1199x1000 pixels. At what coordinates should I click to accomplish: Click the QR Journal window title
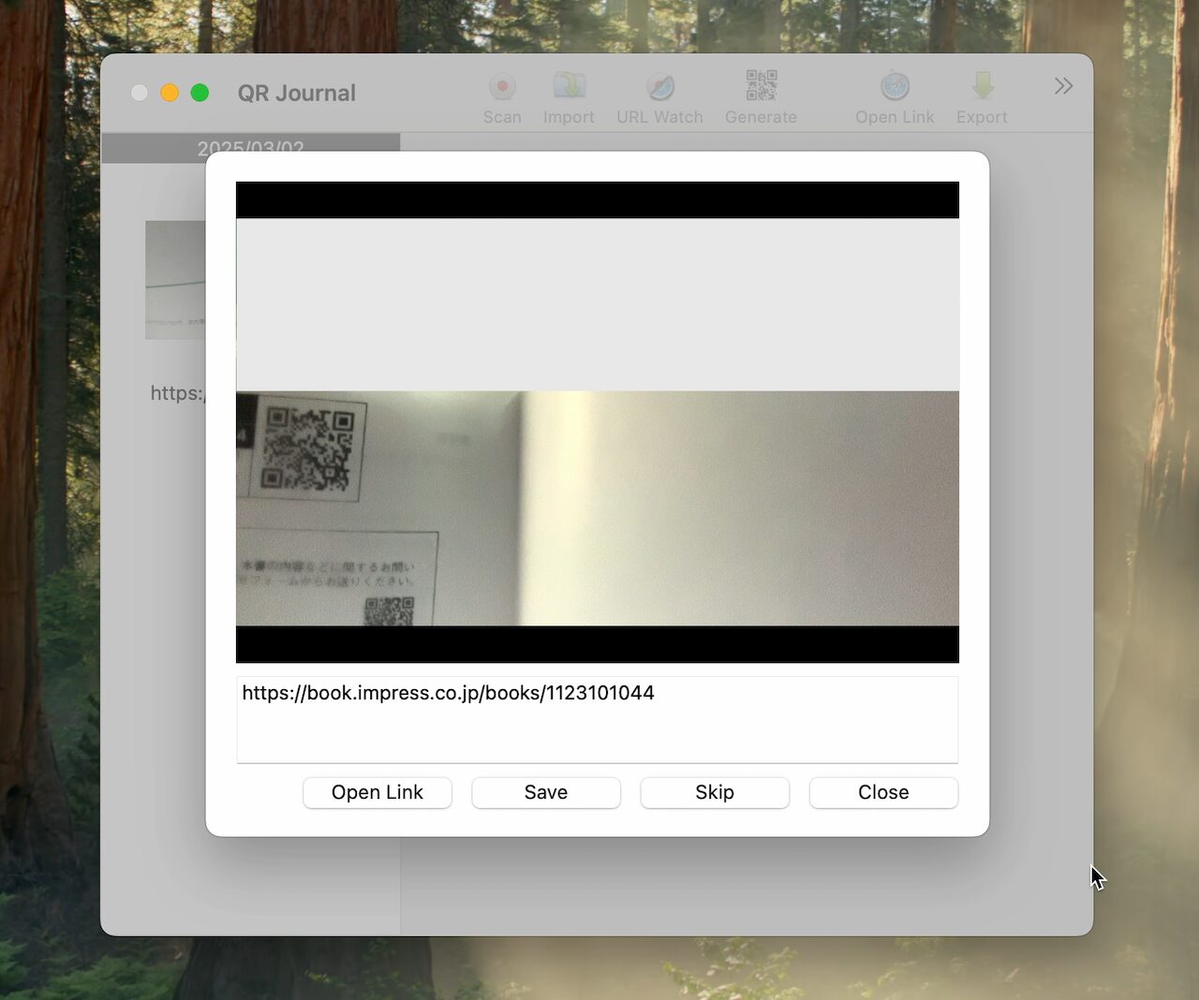pos(297,93)
